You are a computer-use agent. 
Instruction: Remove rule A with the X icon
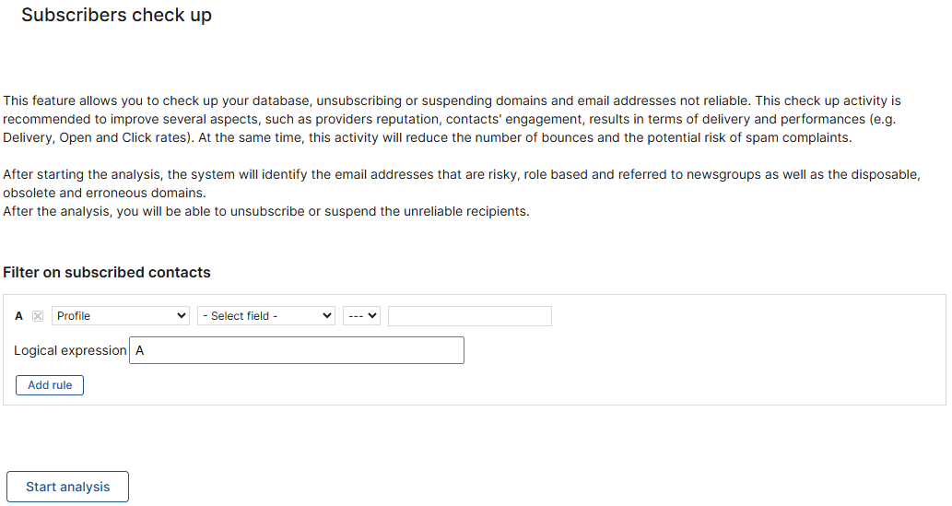point(38,316)
